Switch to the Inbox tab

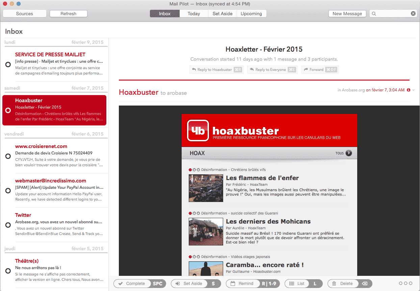tap(165, 13)
